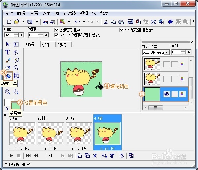The image size is (198, 170).
Task: Go to the first frame
Action: 28,156
